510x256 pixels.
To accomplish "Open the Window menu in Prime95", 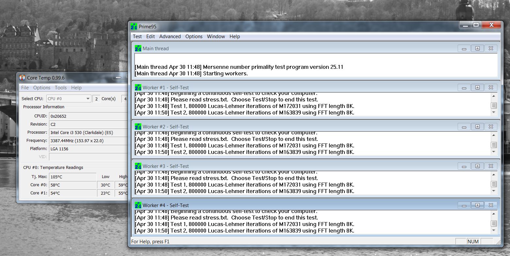I will pos(216,37).
